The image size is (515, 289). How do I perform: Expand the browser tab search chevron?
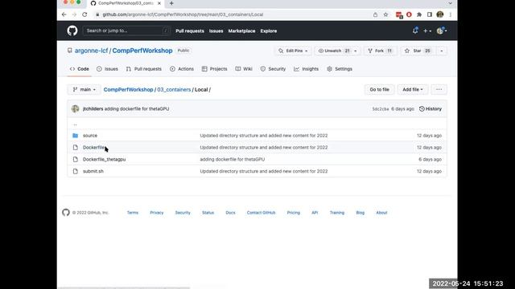451,3
